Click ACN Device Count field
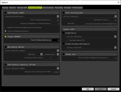This screenshot has width=121, height=92. click(113, 20)
